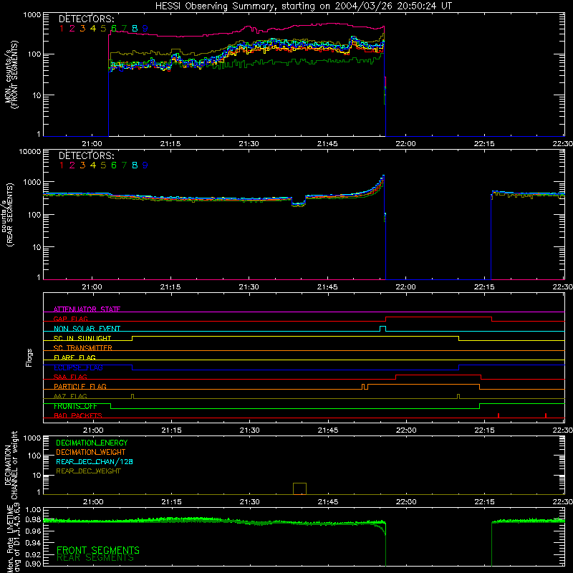Click the ATTENUATOR_STATE flag label
573x573 pixels.
click(87, 309)
